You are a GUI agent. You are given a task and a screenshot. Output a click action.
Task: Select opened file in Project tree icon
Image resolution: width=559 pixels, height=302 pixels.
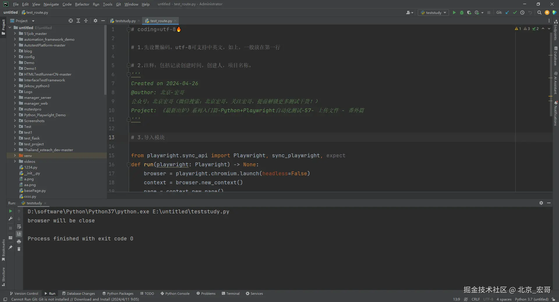click(x=71, y=21)
